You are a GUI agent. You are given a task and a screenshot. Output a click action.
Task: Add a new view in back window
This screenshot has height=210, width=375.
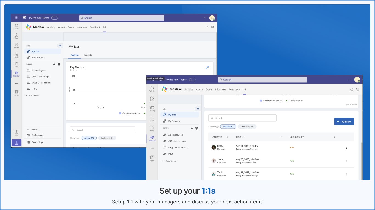pyautogui.click(x=54, y=64)
